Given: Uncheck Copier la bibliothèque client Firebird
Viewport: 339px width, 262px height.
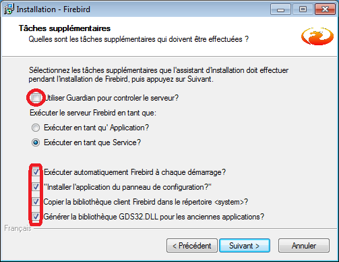Looking at the screenshot, I should (36, 202).
